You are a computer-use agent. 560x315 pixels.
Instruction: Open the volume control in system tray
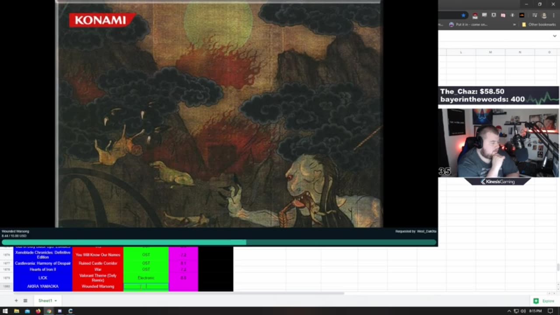[x=523, y=311]
